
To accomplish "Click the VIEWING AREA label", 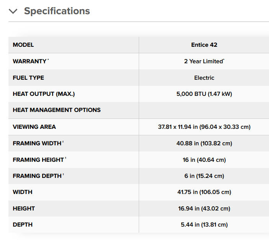I will point(34,127).
